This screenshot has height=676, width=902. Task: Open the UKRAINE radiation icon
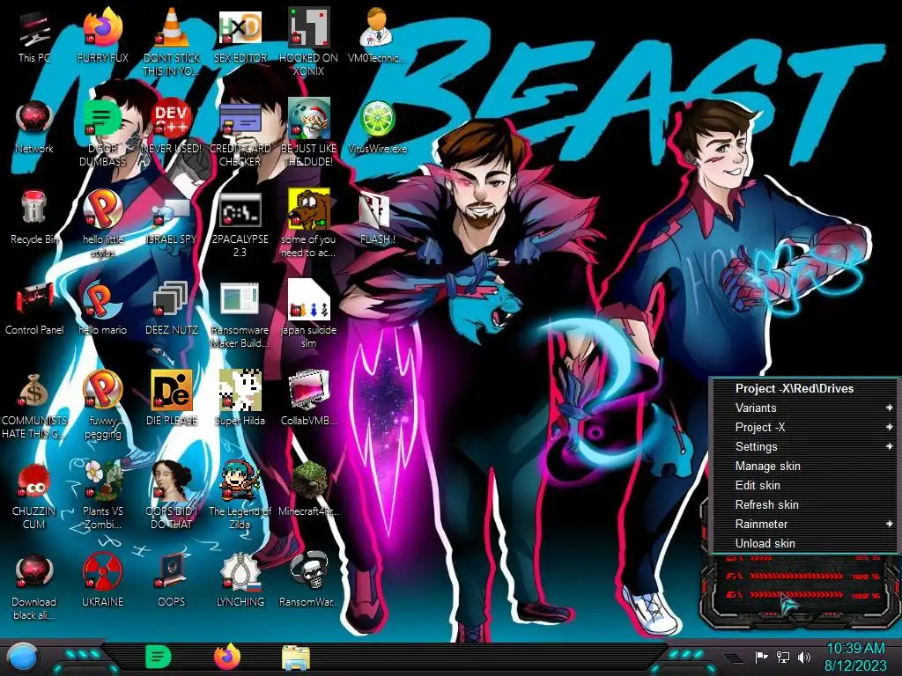point(102,581)
